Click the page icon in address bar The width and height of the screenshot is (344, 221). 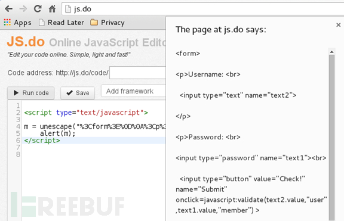click(68, 9)
